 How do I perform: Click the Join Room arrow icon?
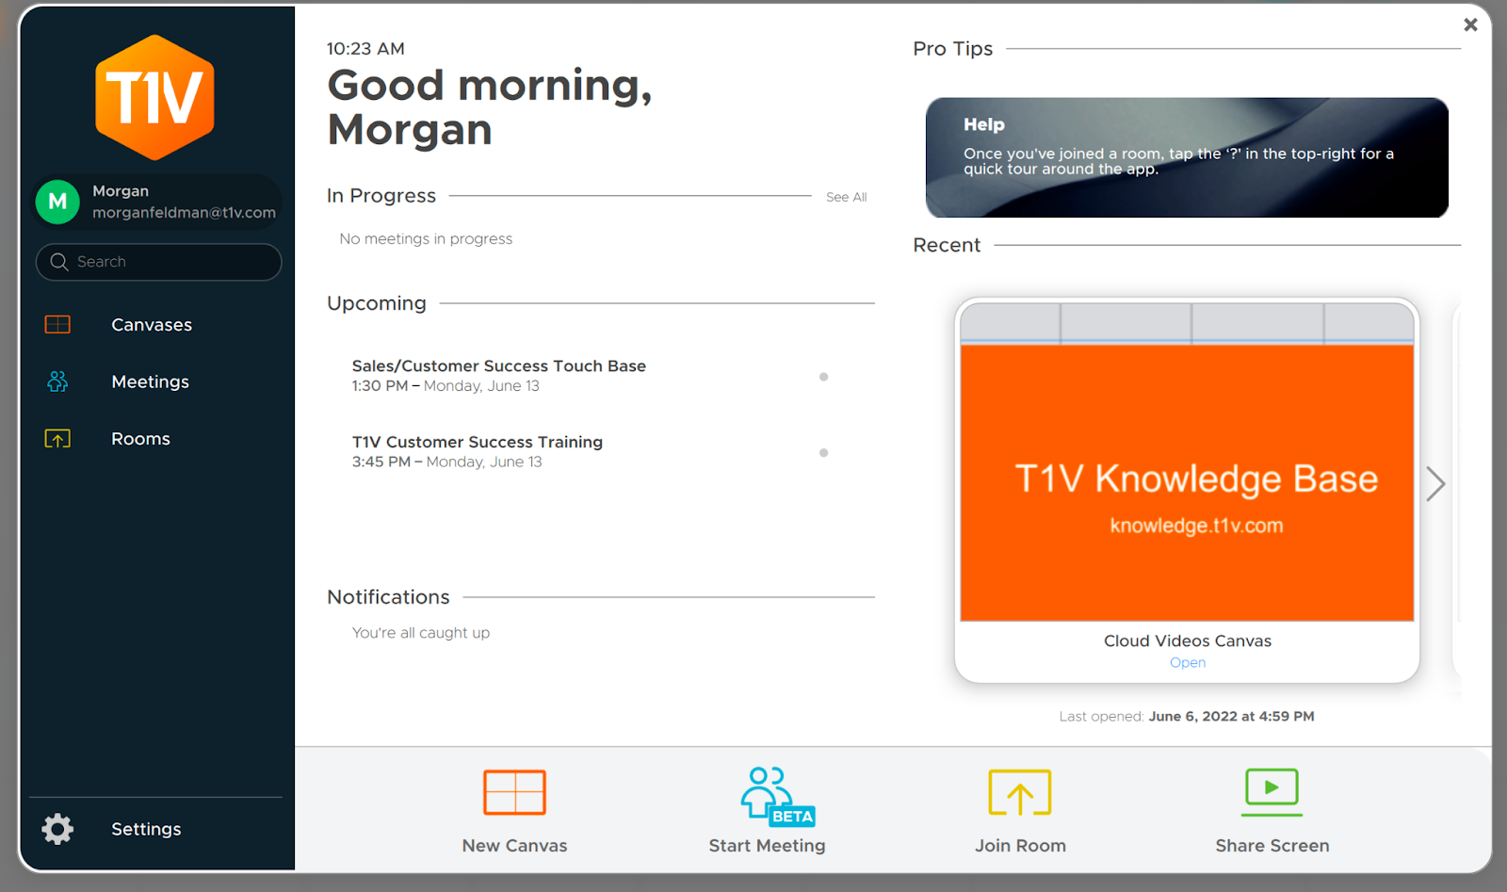pos(1020,792)
